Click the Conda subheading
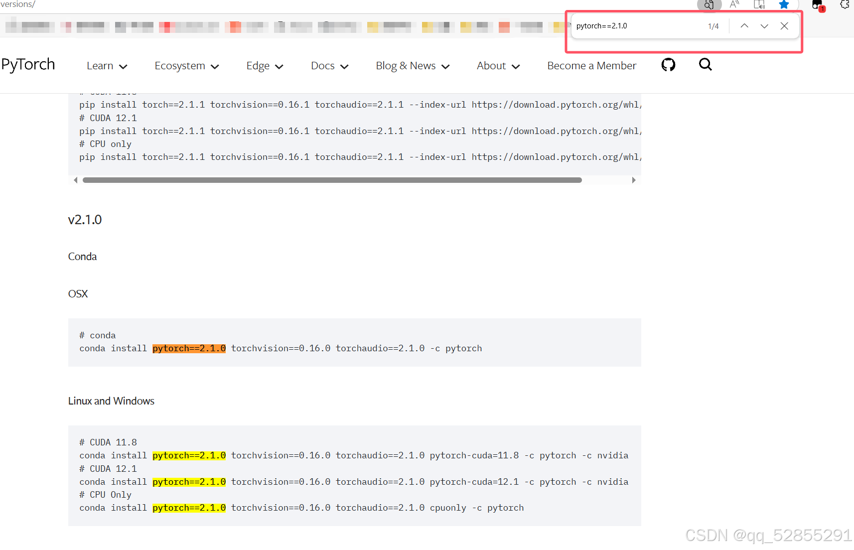 [x=82, y=257]
